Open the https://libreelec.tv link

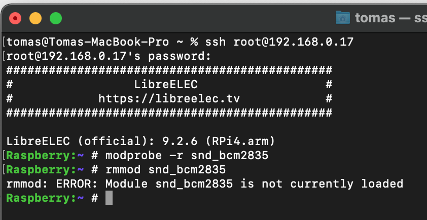click(x=168, y=98)
